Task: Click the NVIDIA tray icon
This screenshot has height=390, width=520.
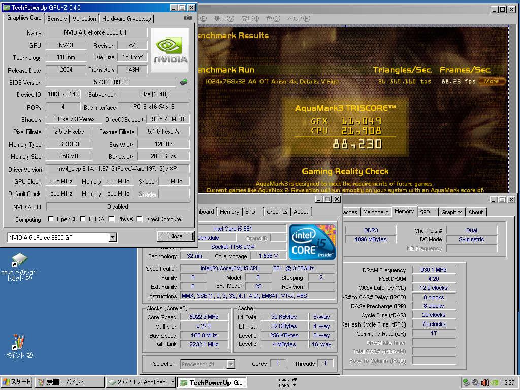Action: click(494, 383)
